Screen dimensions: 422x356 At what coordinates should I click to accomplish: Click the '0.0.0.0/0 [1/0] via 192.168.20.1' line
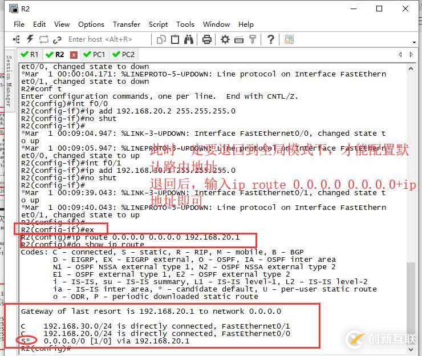pos(105,341)
